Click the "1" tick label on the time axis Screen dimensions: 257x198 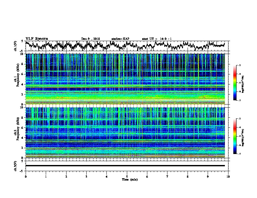tap(46, 177)
